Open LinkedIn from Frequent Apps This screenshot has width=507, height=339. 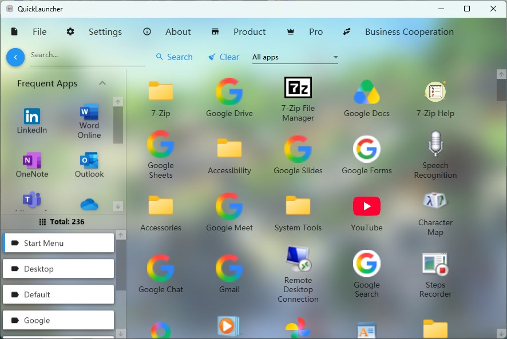click(x=31, y=121)
